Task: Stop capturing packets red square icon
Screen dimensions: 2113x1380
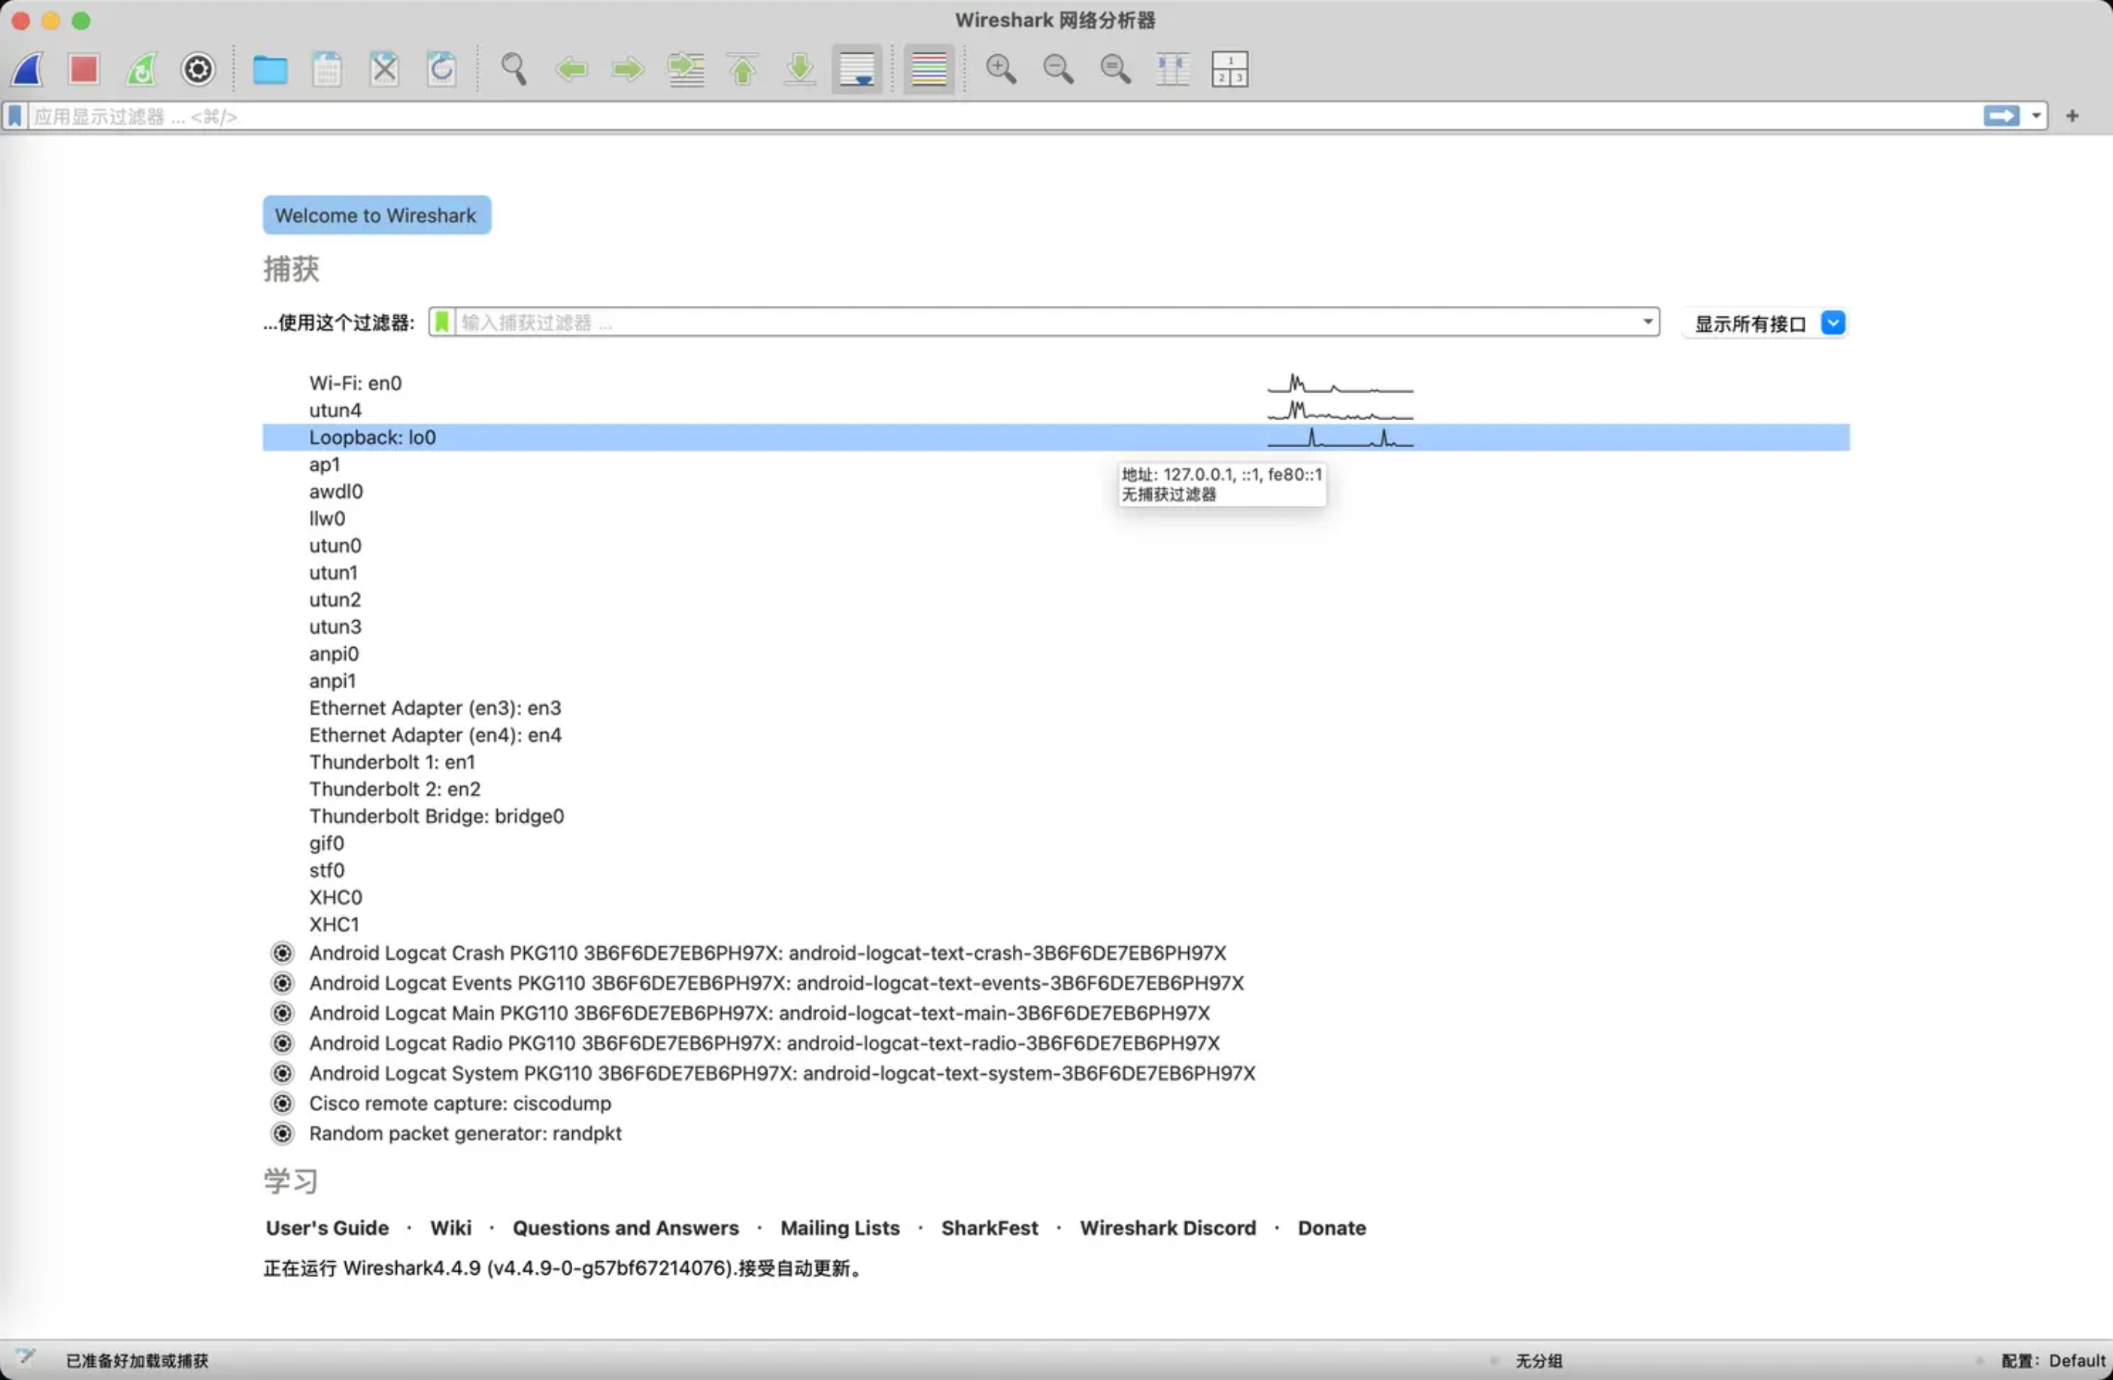Action: click(84, 69)
